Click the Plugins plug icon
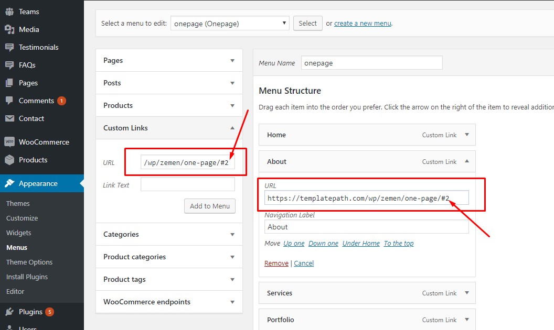The image size is (554, 330). pyautogui.click(x=9, y=312)
